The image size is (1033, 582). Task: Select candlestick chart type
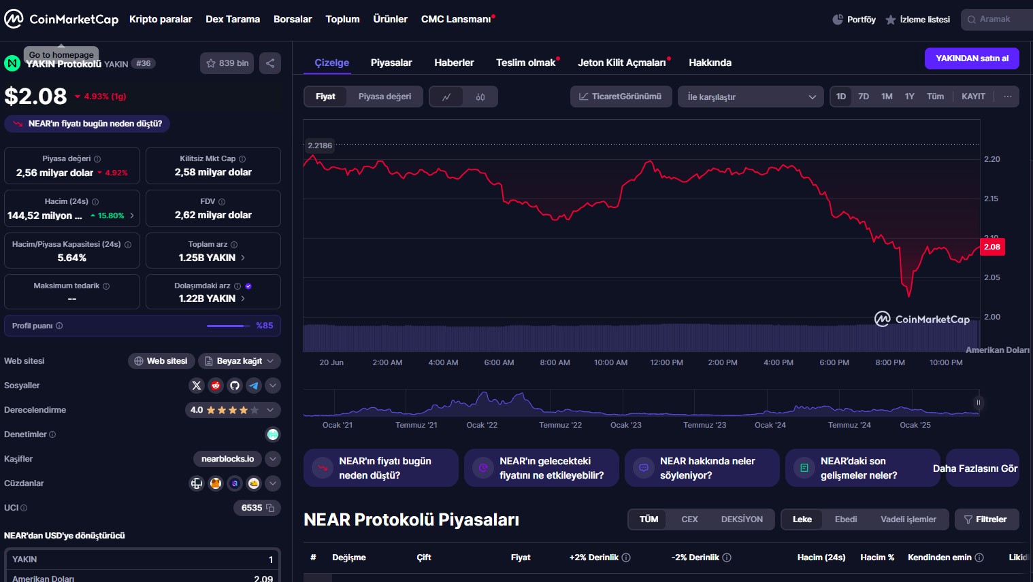coord(480,97)
